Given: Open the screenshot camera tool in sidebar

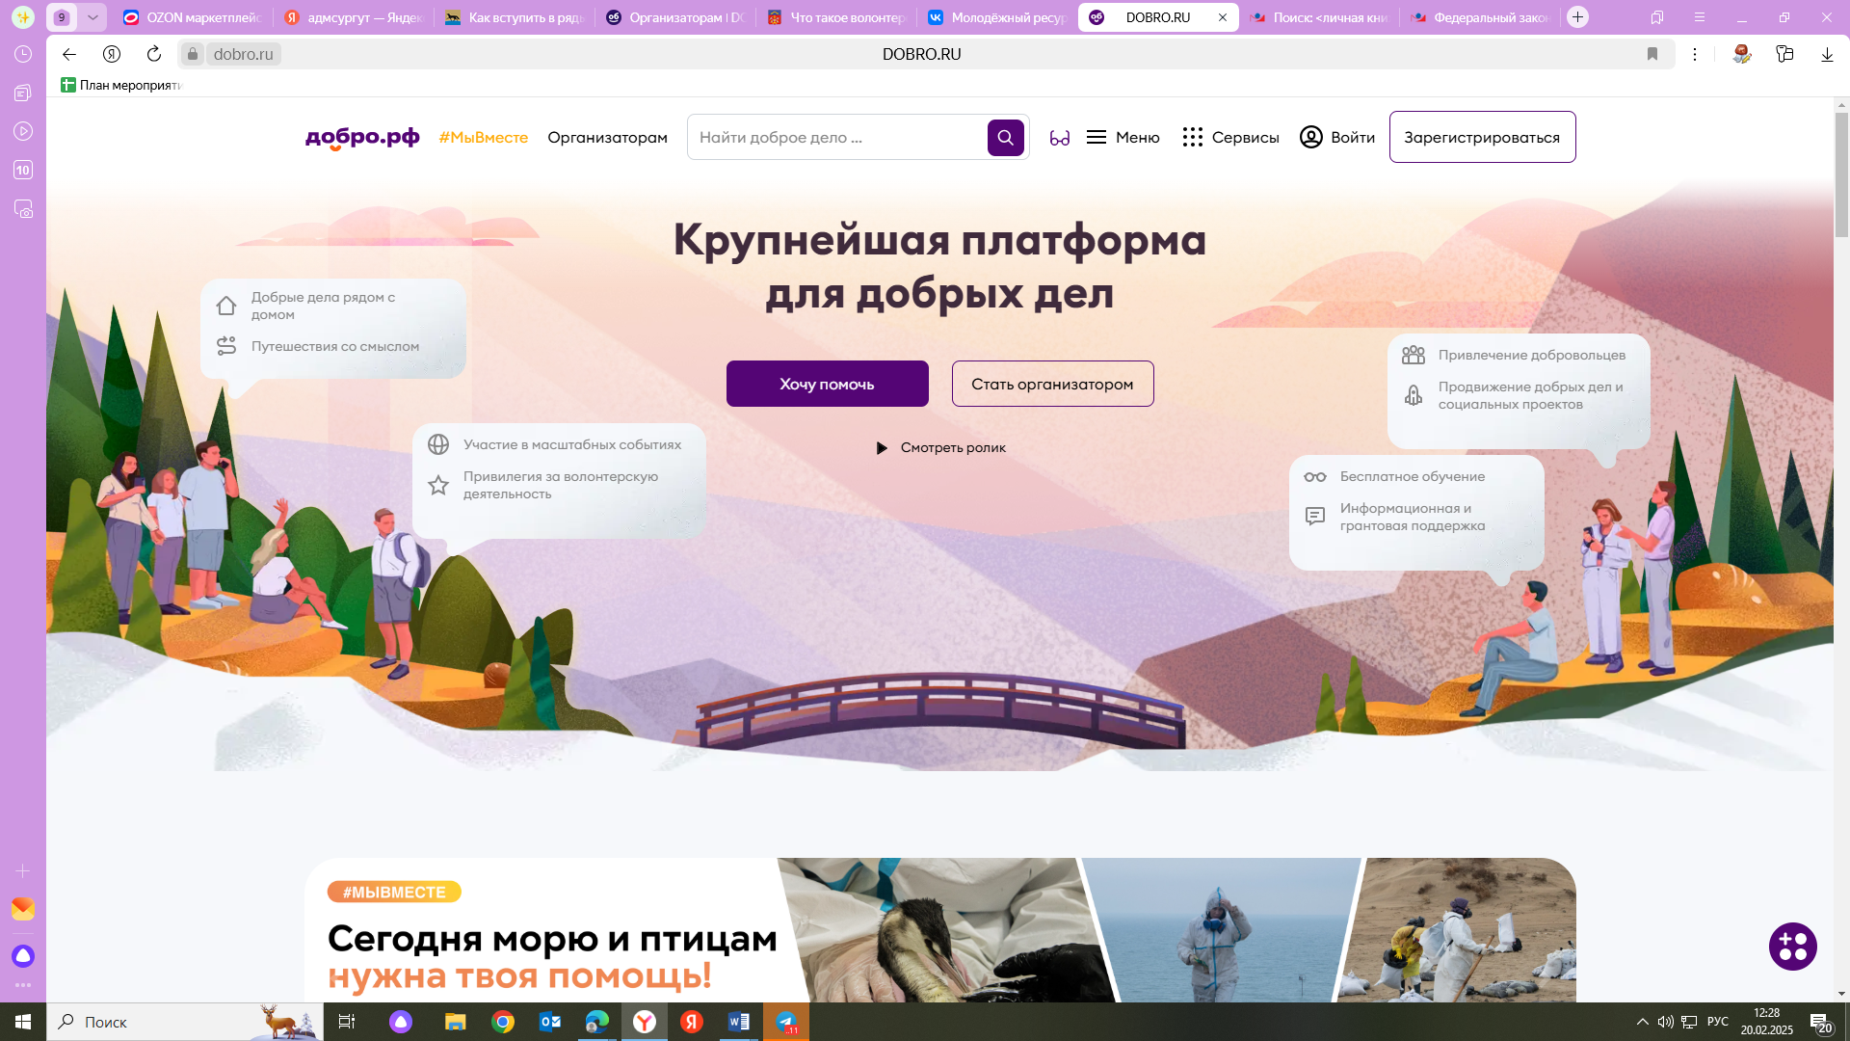Looking at the screenshot, I should pyautogui.click(x=23, y=210).
